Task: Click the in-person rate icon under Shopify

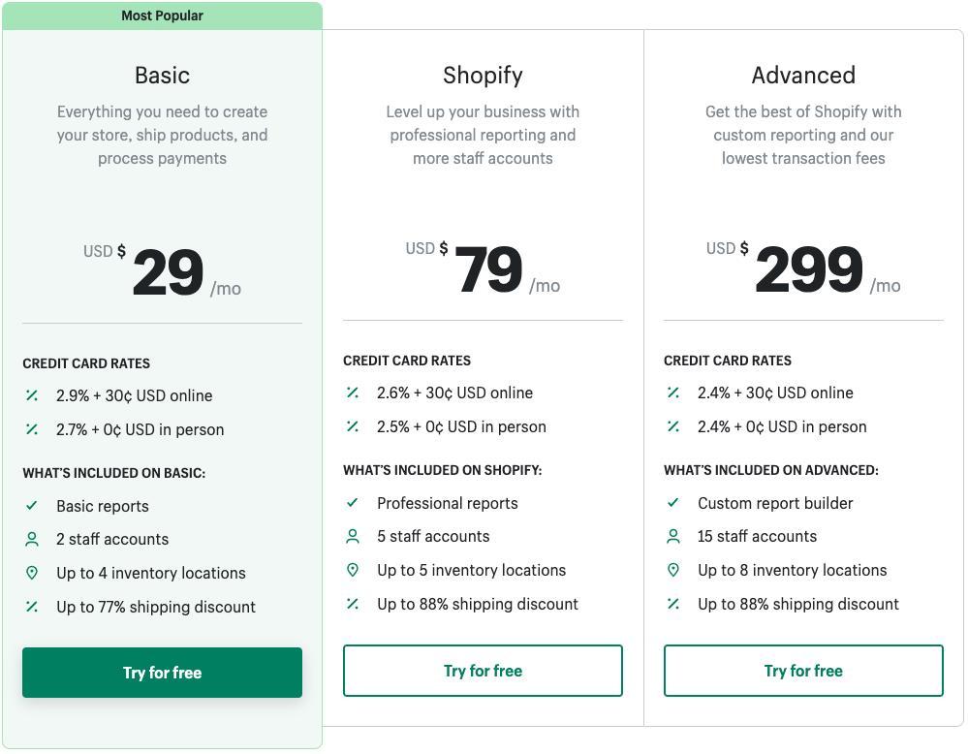Action: click(351, 426)
